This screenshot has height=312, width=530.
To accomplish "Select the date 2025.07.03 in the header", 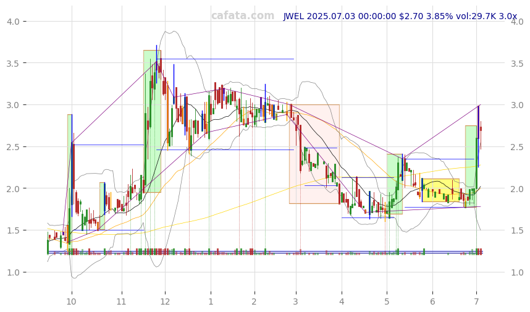I will [x=332, y=16].
